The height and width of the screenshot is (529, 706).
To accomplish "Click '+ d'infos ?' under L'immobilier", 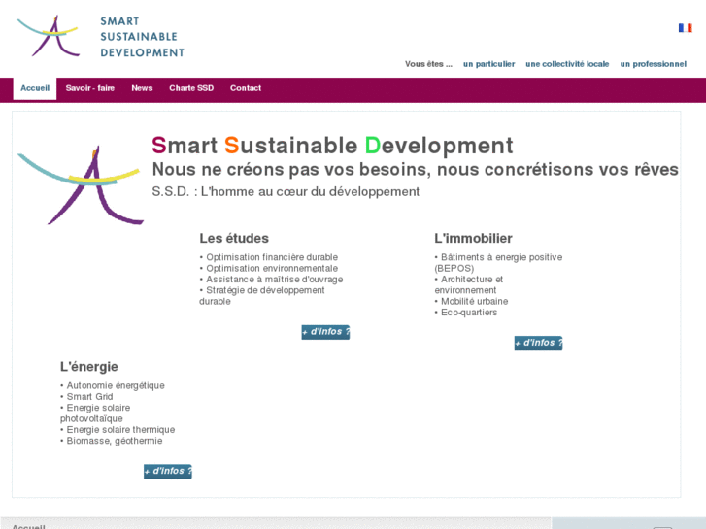I will (539, 343).
